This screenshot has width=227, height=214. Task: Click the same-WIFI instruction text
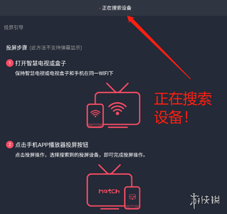pyautogui.click(x=64, y=73)
